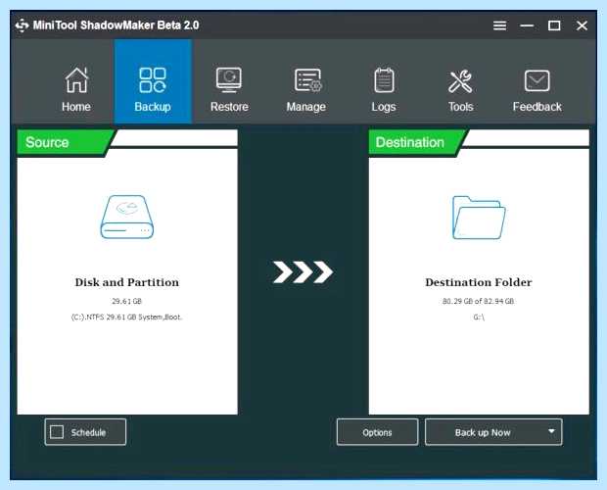Screen dimensions: 607x490
Task: Switch to the Logs tab label
Action: click(x=383, y=107)
